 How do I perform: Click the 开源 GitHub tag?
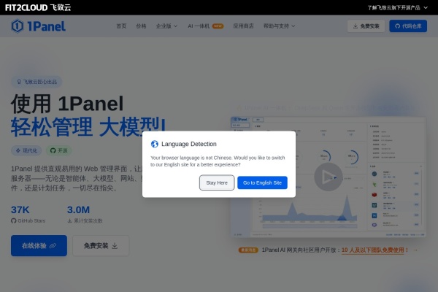[58, 150]
